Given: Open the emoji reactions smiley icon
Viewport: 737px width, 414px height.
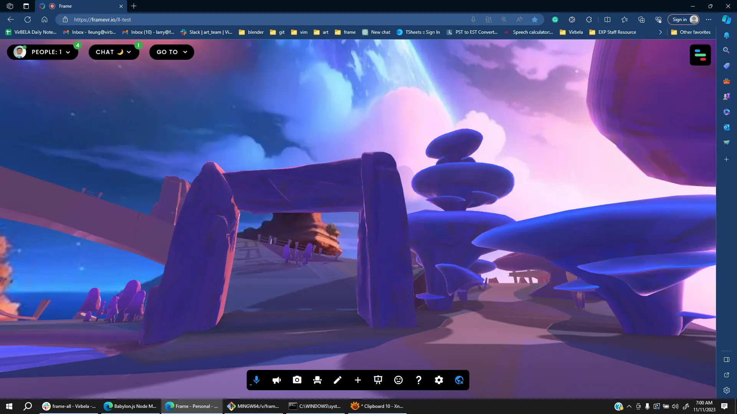Looking at the screenshot, I should (x=398, y=380).
